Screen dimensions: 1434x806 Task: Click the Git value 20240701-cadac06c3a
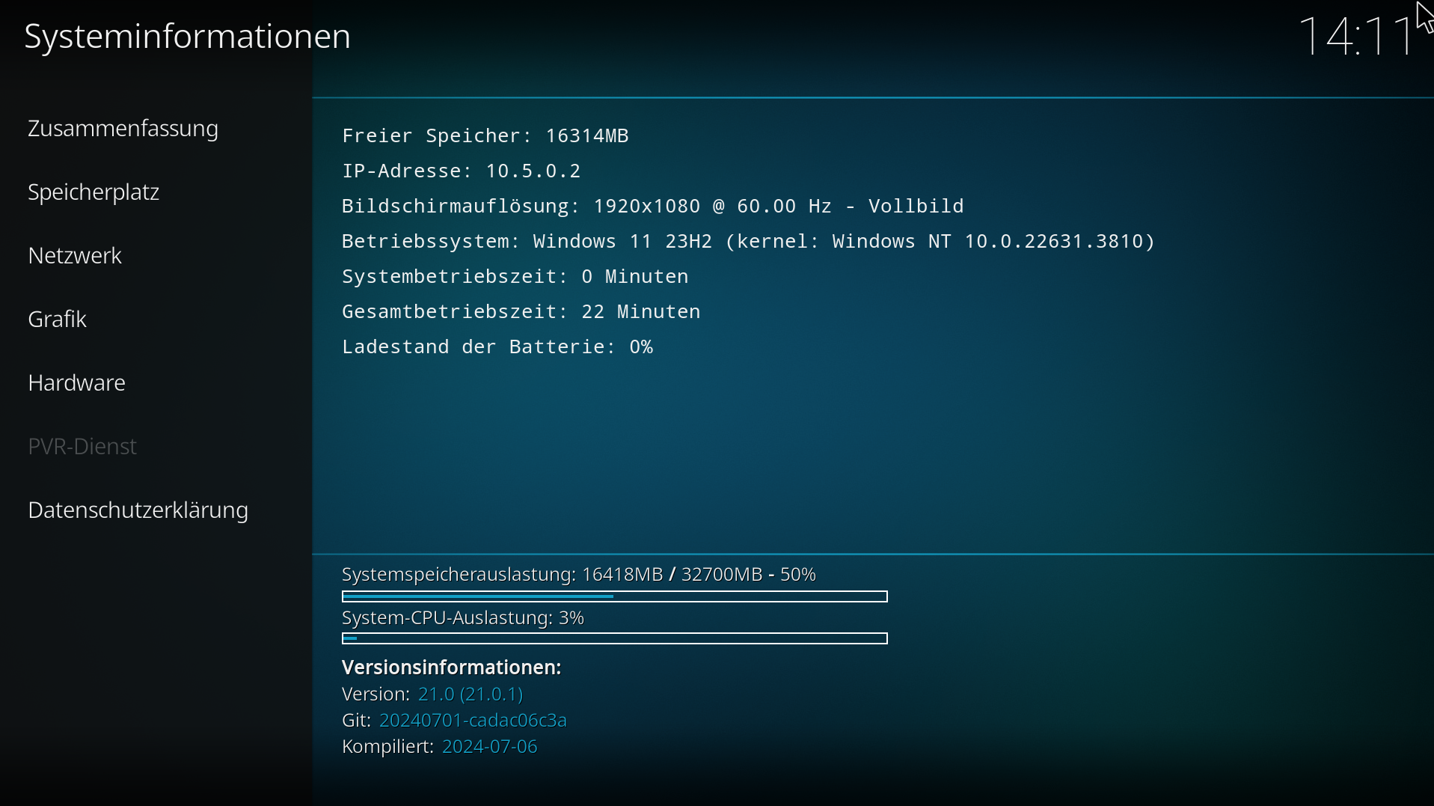(473, 721)
